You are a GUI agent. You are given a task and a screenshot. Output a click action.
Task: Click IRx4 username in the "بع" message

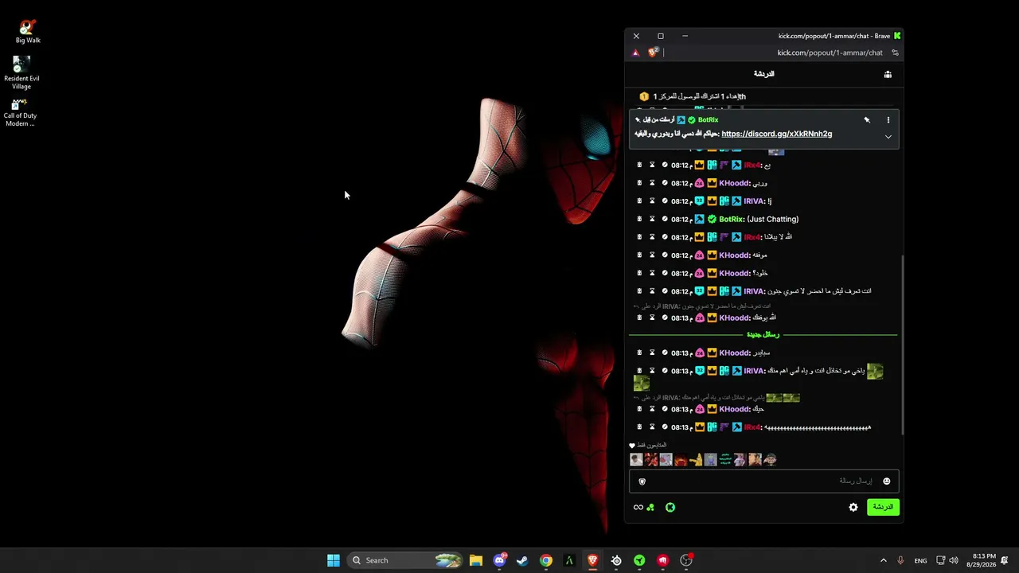coord(752,165)
